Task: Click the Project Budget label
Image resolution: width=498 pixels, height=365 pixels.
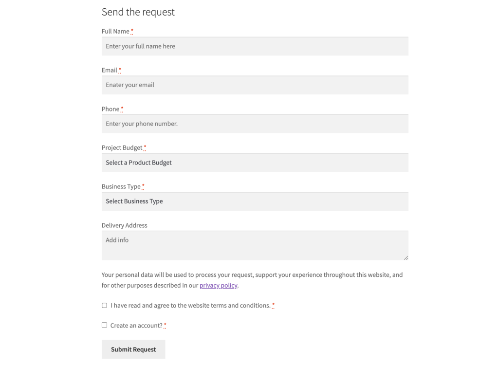Action: [121, 147]
